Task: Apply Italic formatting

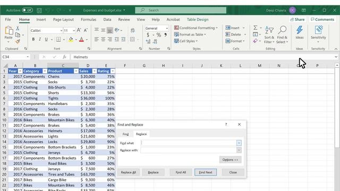Action: coord(40,39)
